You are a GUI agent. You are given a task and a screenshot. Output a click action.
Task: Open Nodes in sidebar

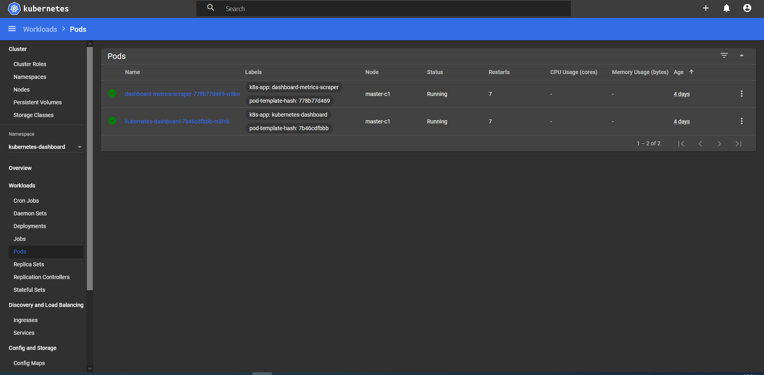tap(22, 90)
